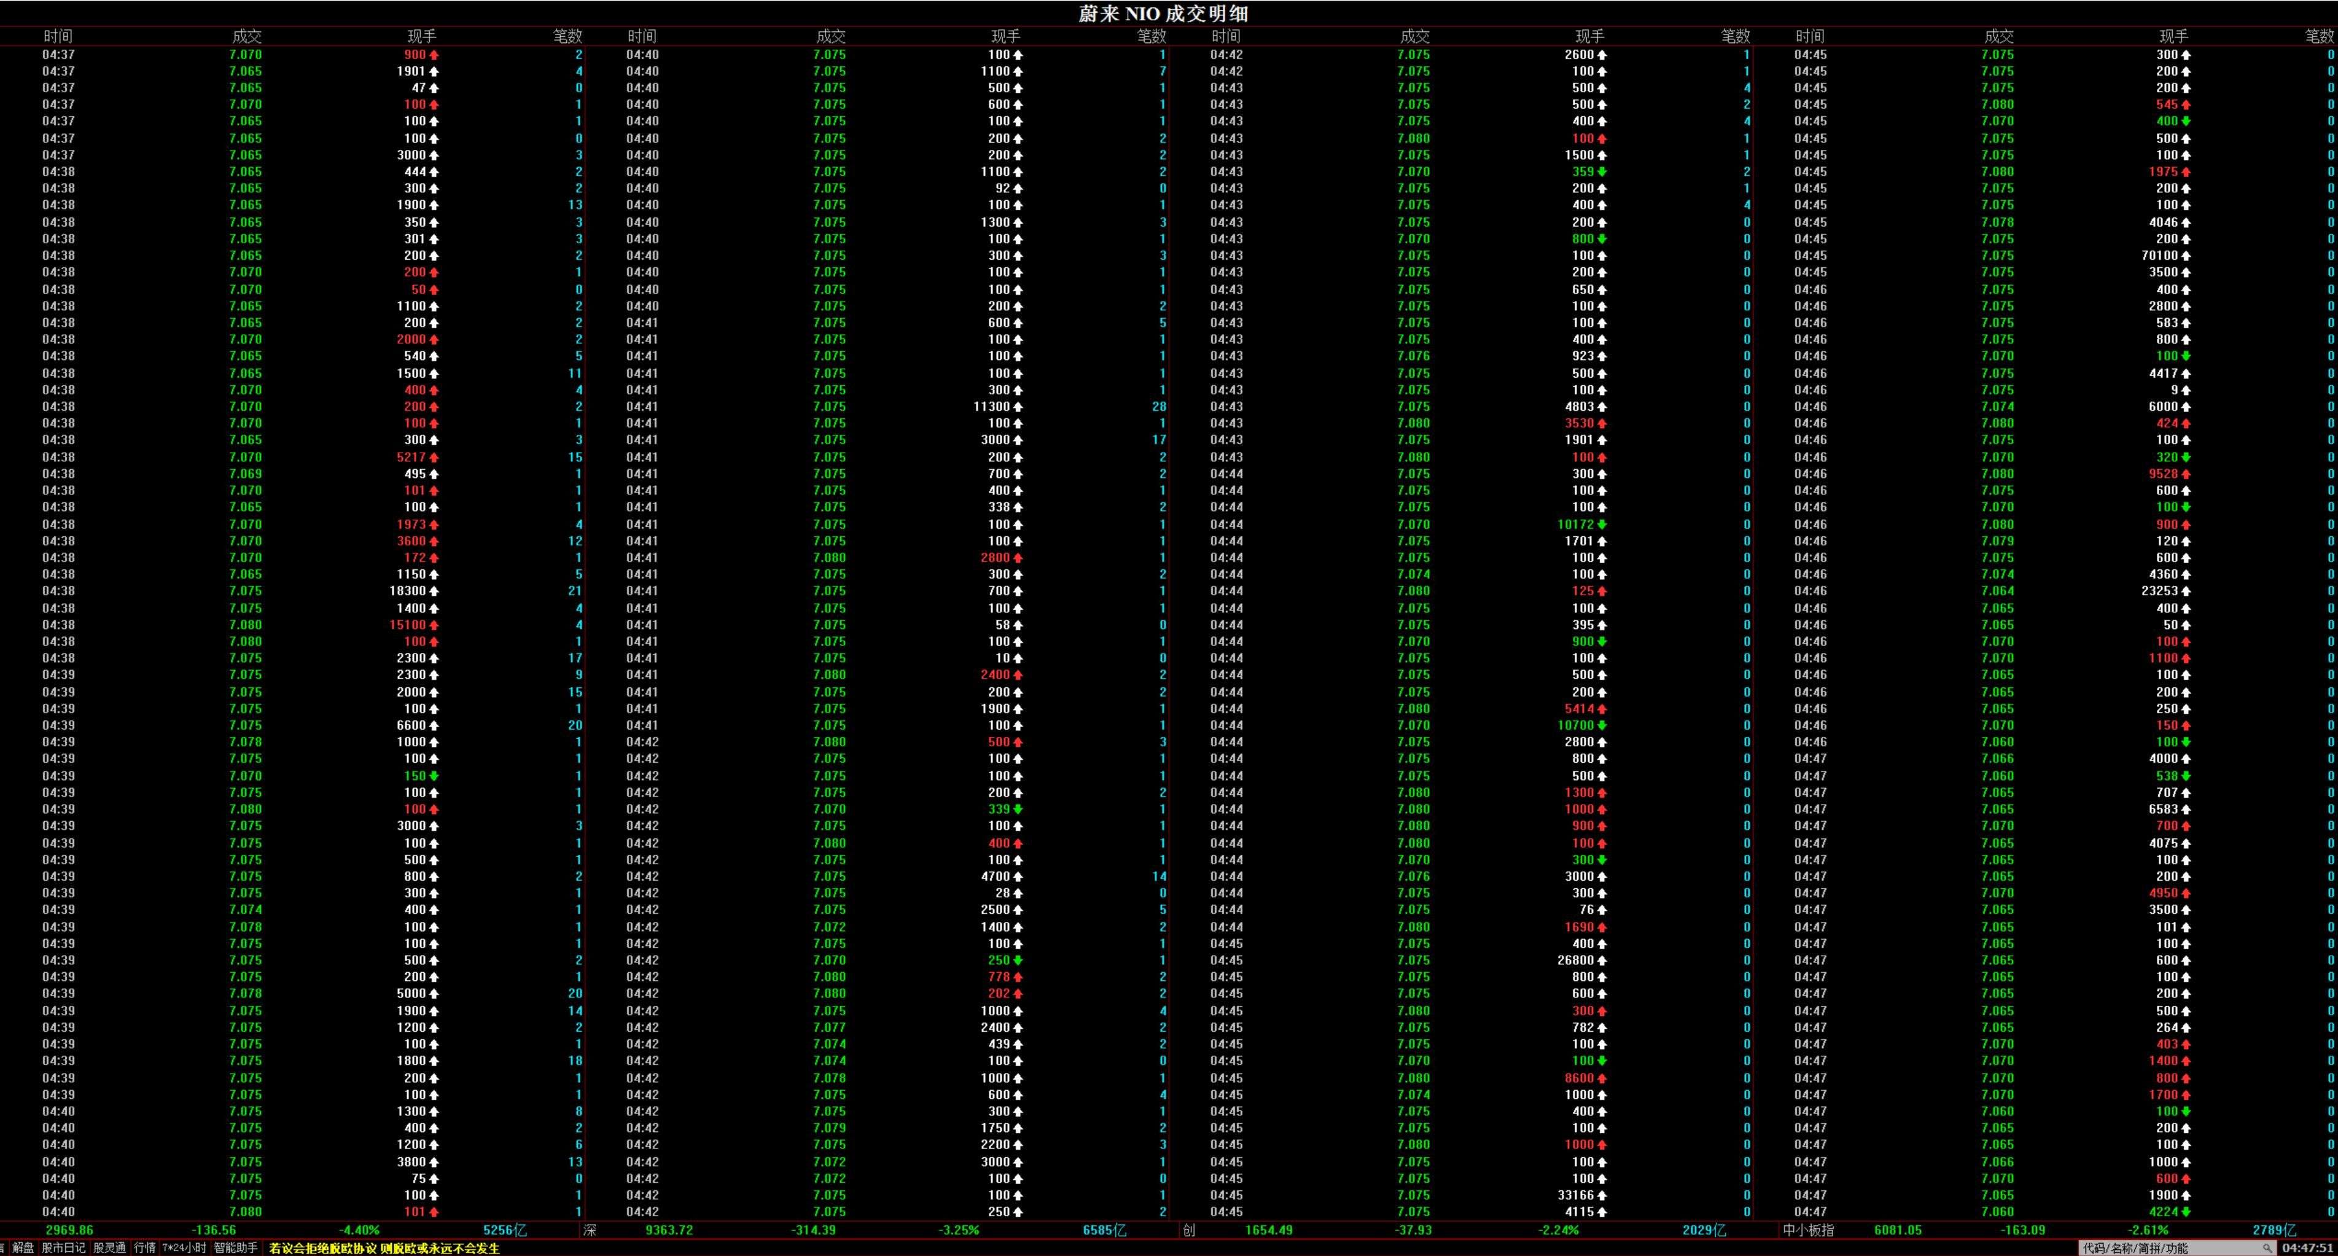The width and height of the screenshot is (2338, 1256).
Task: Open the 行情 tab
Action: coord(145,1249)
